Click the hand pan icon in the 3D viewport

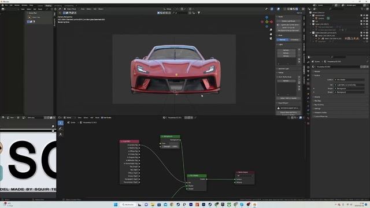[x=271, y=34]
